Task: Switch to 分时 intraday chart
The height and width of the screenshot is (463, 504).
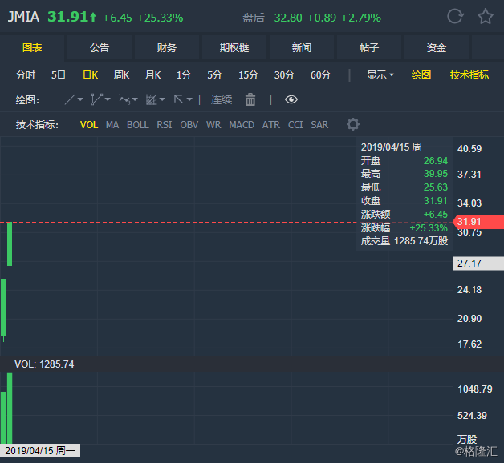Action: pos(26,75)
